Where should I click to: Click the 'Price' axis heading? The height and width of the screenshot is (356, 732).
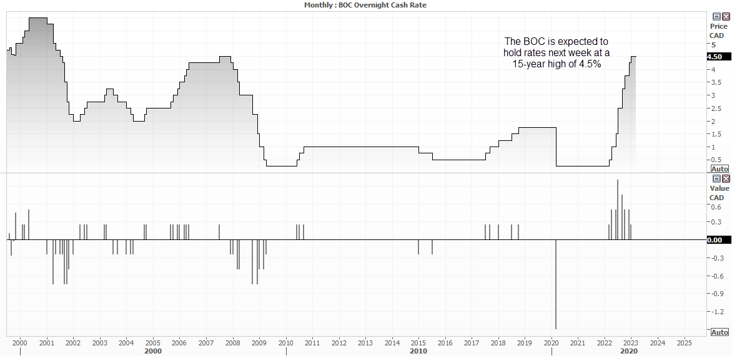click(718, 27)
